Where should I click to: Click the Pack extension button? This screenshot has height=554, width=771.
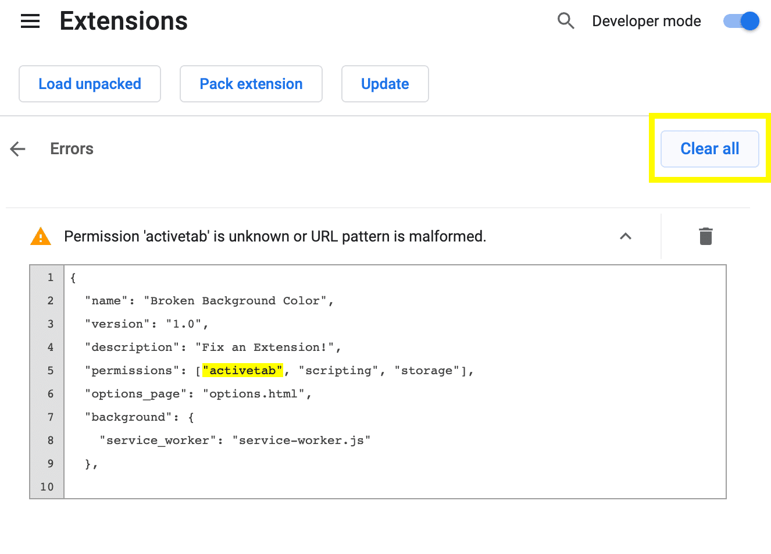coord(251,84)
